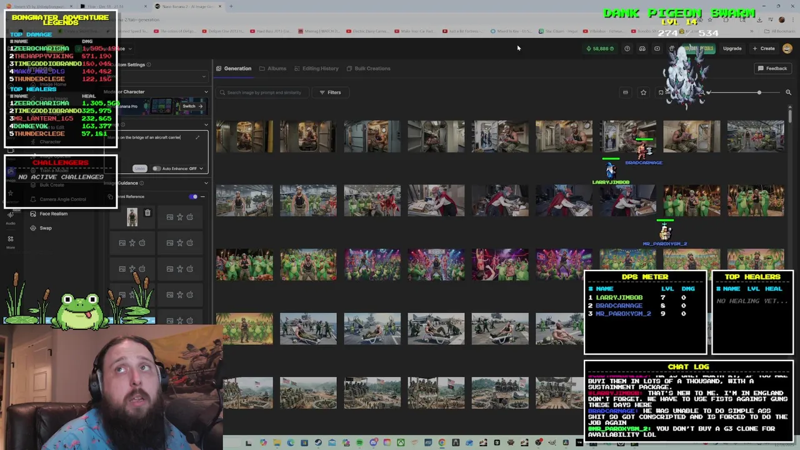Collapse the Model or Character section

(206, 92)
